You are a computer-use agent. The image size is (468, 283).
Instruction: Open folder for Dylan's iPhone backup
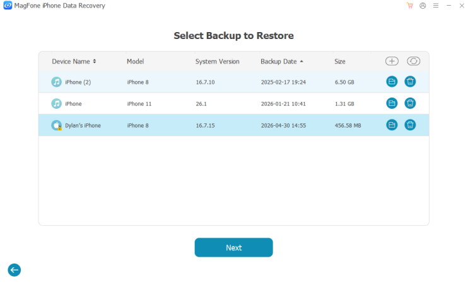(x=392, y=125)
